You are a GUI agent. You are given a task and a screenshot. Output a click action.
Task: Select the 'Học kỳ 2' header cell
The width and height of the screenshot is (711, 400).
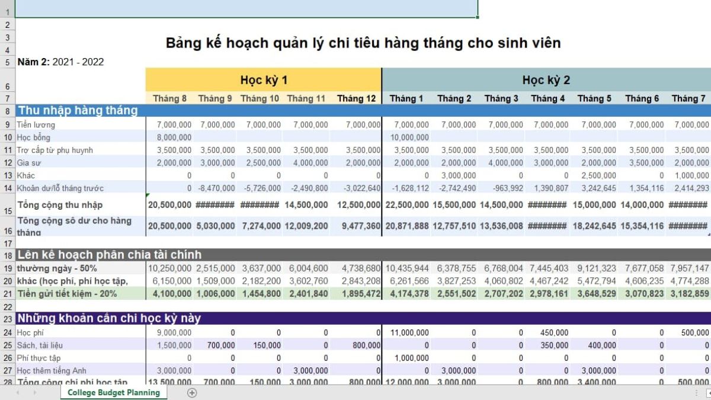click(546, 80)
